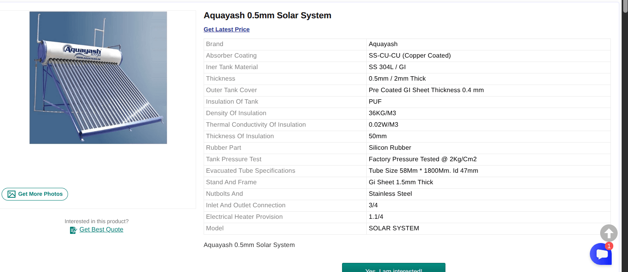
Task: Click 'Pre Coated GI Sheet Thickness 0.4 mm'
Action: (x=426, y=90)
